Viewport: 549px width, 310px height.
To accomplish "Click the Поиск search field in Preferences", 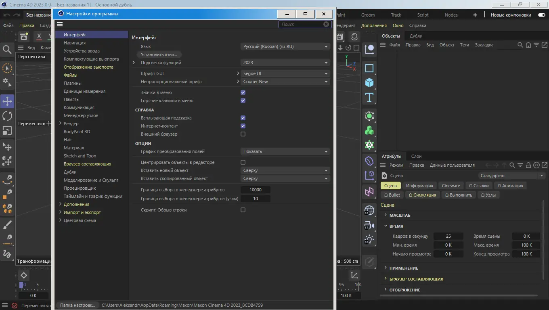I will pyautogui.click(x=305, y=24).
